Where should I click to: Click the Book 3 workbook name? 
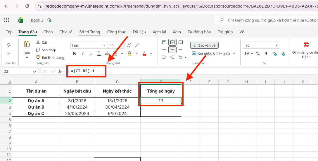click(37, 20)
